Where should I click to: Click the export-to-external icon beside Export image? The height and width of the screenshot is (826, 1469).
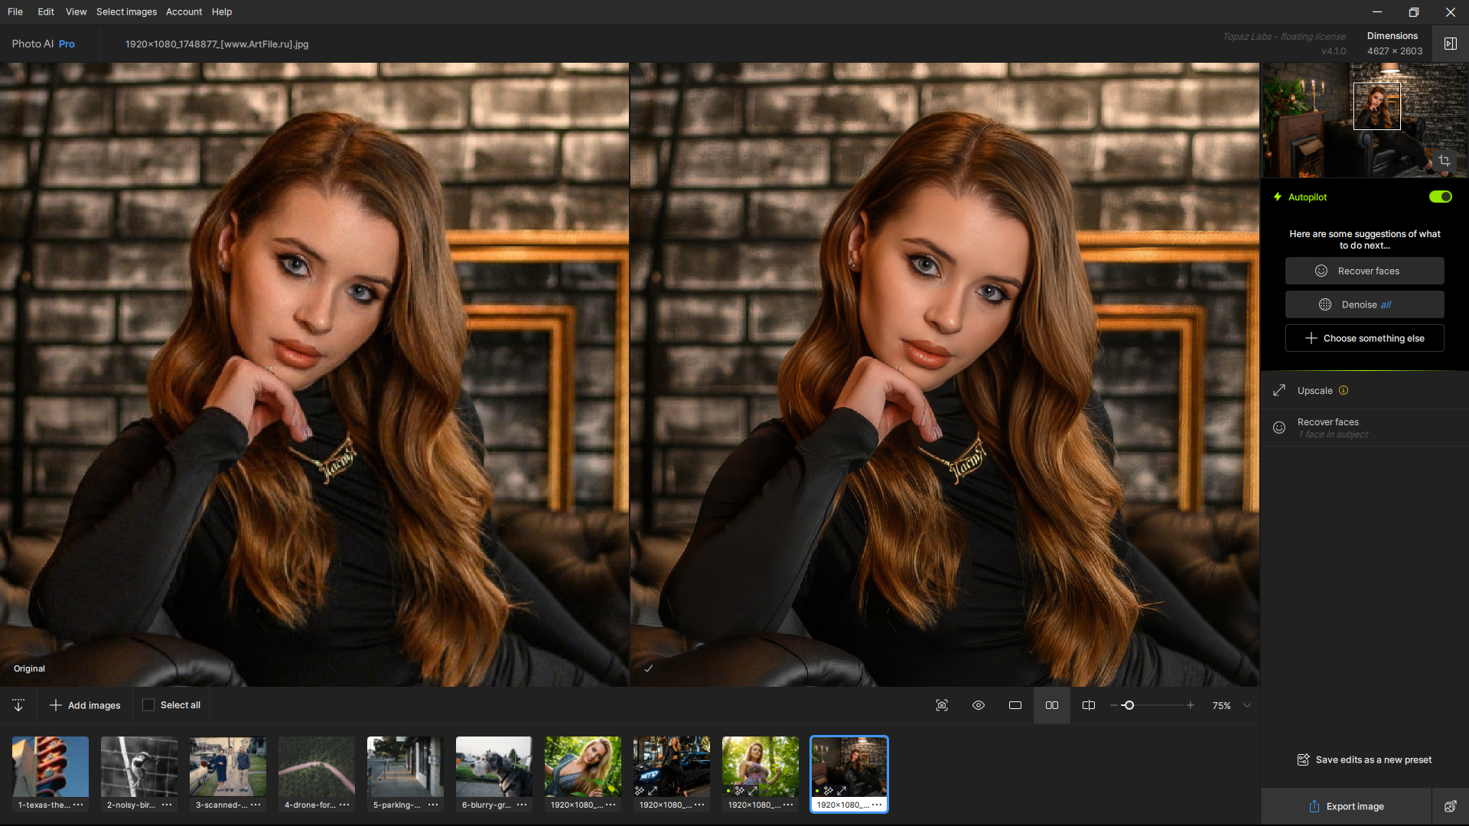1450,806
